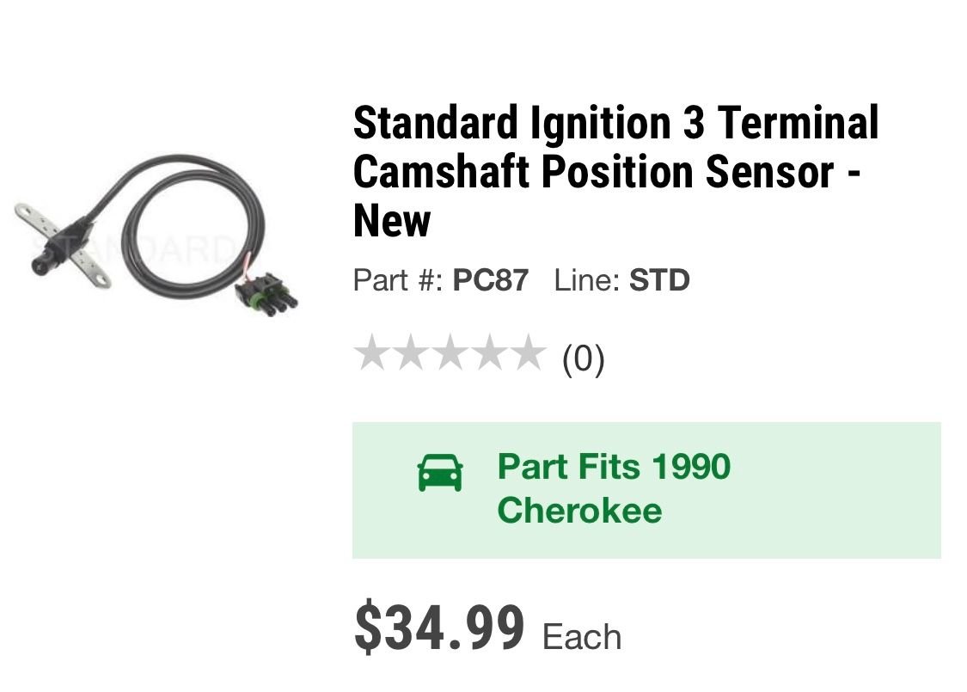Click the Each unit label

click(582, 637)
